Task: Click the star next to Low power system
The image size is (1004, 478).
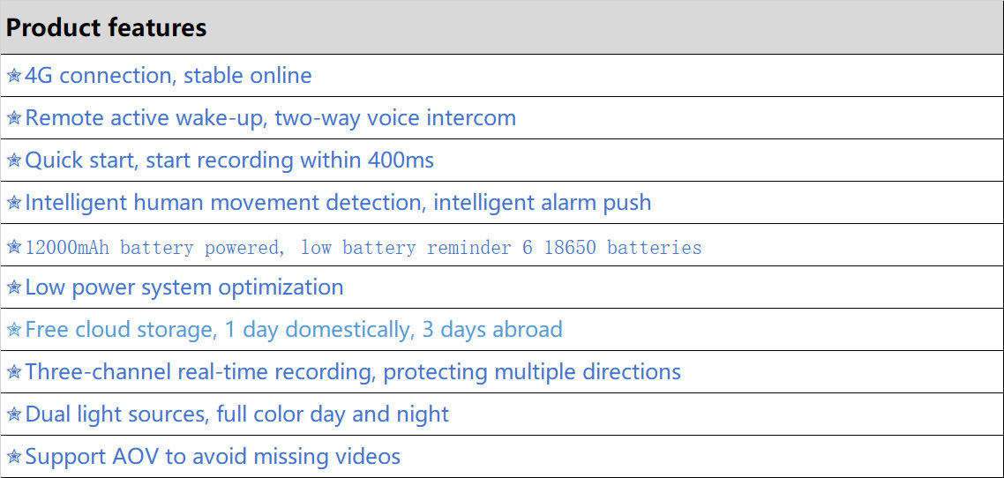Action: (14, 288)
